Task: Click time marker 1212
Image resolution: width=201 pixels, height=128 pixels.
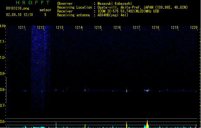Action: [41, 28]
